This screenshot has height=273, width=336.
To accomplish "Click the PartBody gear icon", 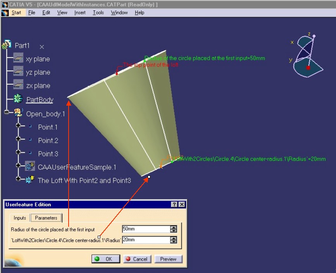I will tap(18, 99).
